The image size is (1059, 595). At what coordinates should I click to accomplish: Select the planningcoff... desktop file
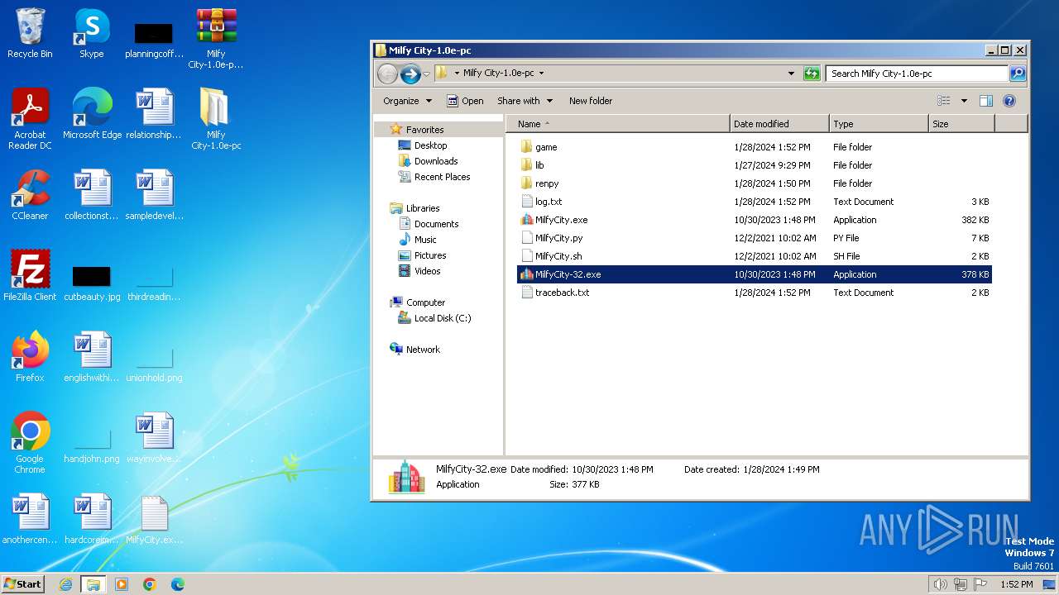pos(154,40)
